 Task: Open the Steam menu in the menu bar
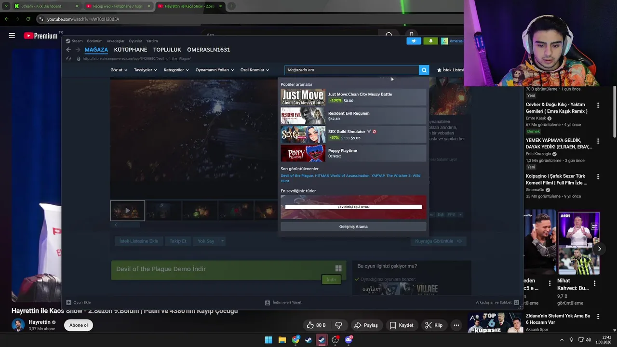(x=77, y=41)
